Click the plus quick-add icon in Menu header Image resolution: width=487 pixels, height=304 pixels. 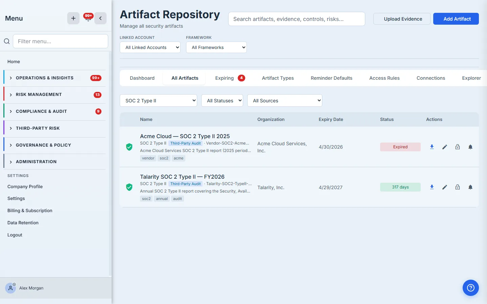pos(73,18)
